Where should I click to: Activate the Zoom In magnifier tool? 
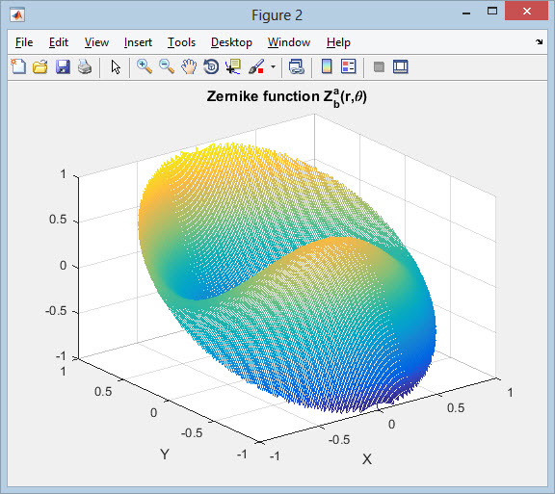click(145, 66)
